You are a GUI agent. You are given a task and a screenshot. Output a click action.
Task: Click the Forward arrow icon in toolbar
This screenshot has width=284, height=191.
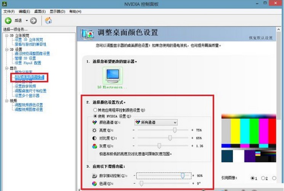tap(34, 21)
